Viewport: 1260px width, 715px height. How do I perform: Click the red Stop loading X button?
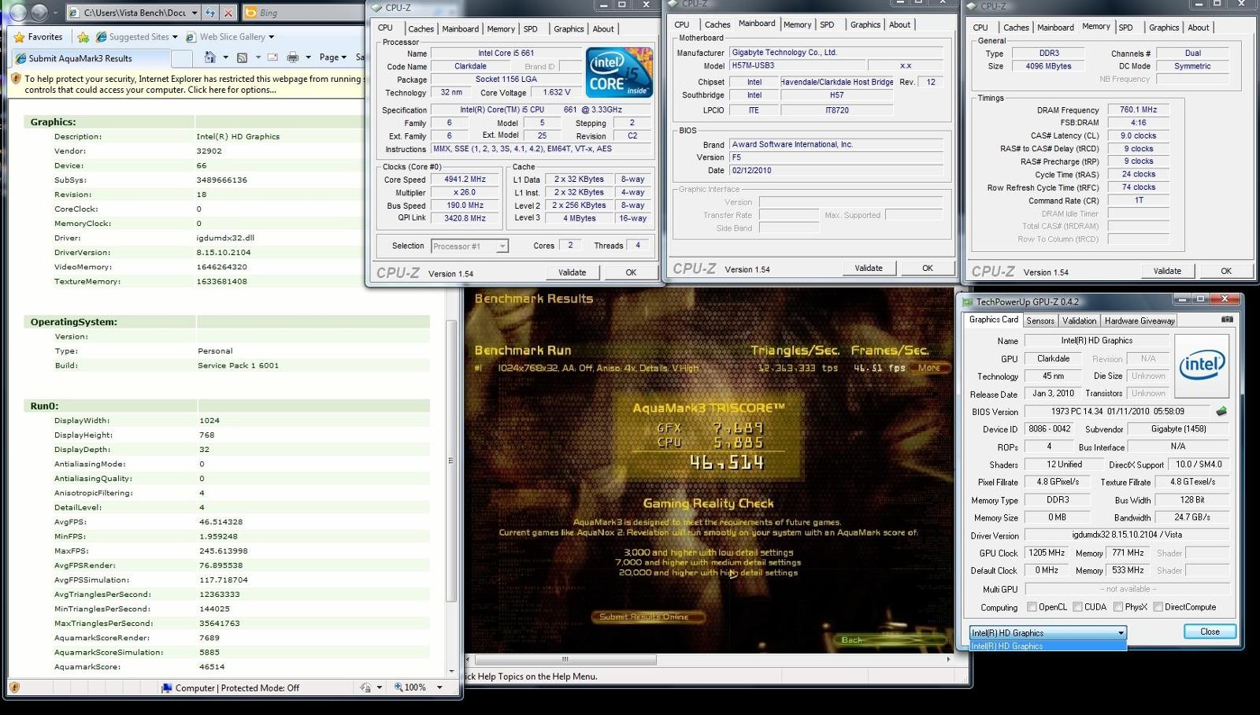(228, 13)
